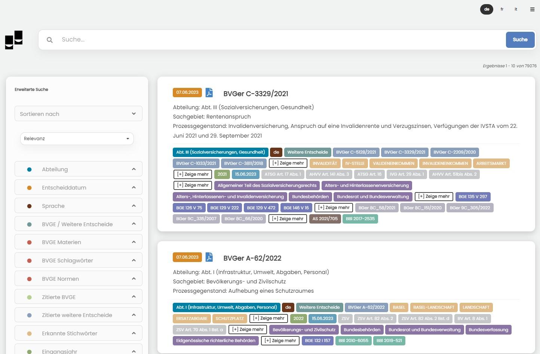Image resolution: width=540 pixels, height=354 pixels.
Task: Open PDF icon for BVGer A-62/2022
Action: [x=209, y=257]
